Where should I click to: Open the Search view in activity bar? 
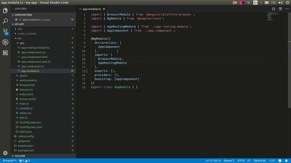point(5,21)
